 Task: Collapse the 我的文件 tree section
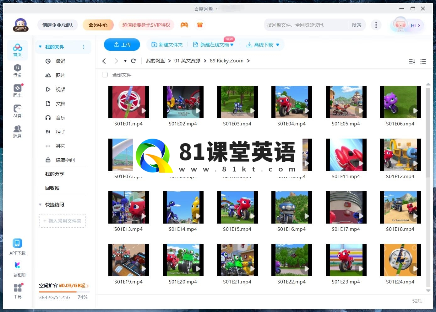pyautogui.click(x=40, y=47)
